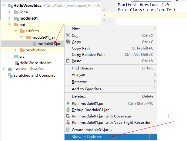The width and height of the screenshot is (187, 141).
Task: Select Copy Path menu entry
Action: click(111, 48)
